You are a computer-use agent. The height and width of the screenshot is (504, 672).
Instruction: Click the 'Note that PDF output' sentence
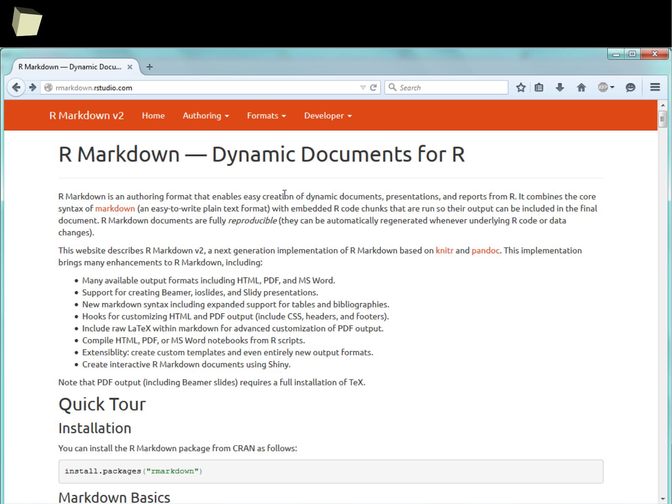coord(212,382)
